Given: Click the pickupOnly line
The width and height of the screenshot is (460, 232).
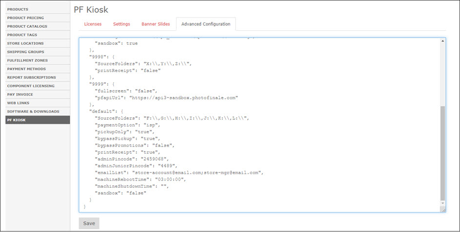Looking at the screenshot, I should pyautogui.click(x=125, y=132).
